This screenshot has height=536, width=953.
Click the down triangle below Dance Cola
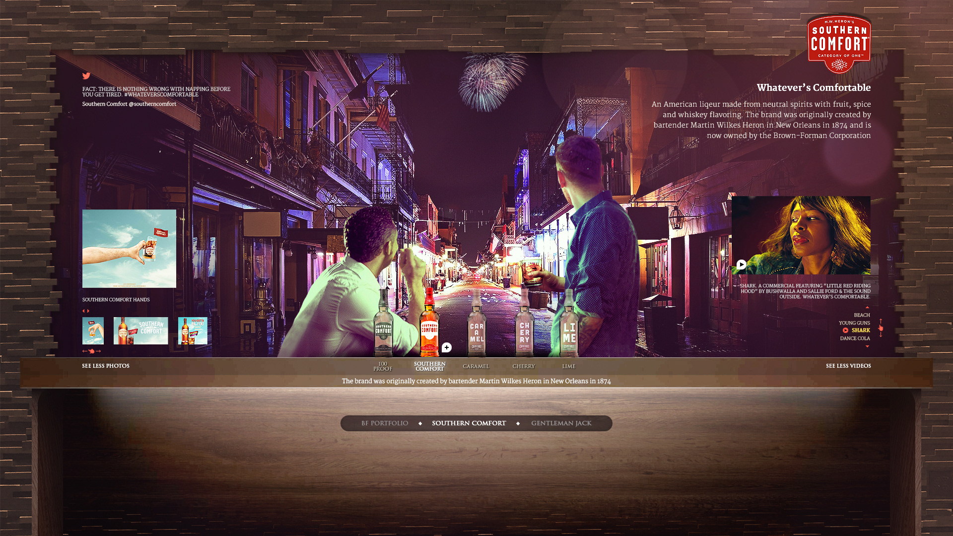tap(868, 346)
